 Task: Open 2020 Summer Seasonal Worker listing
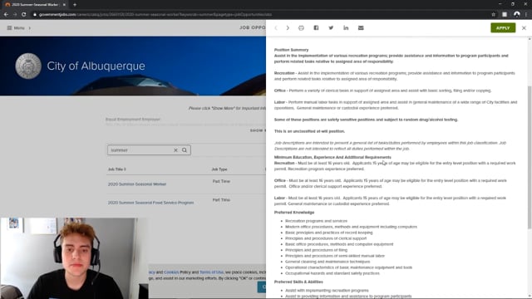pyautogui.click(x=137, y=184)
